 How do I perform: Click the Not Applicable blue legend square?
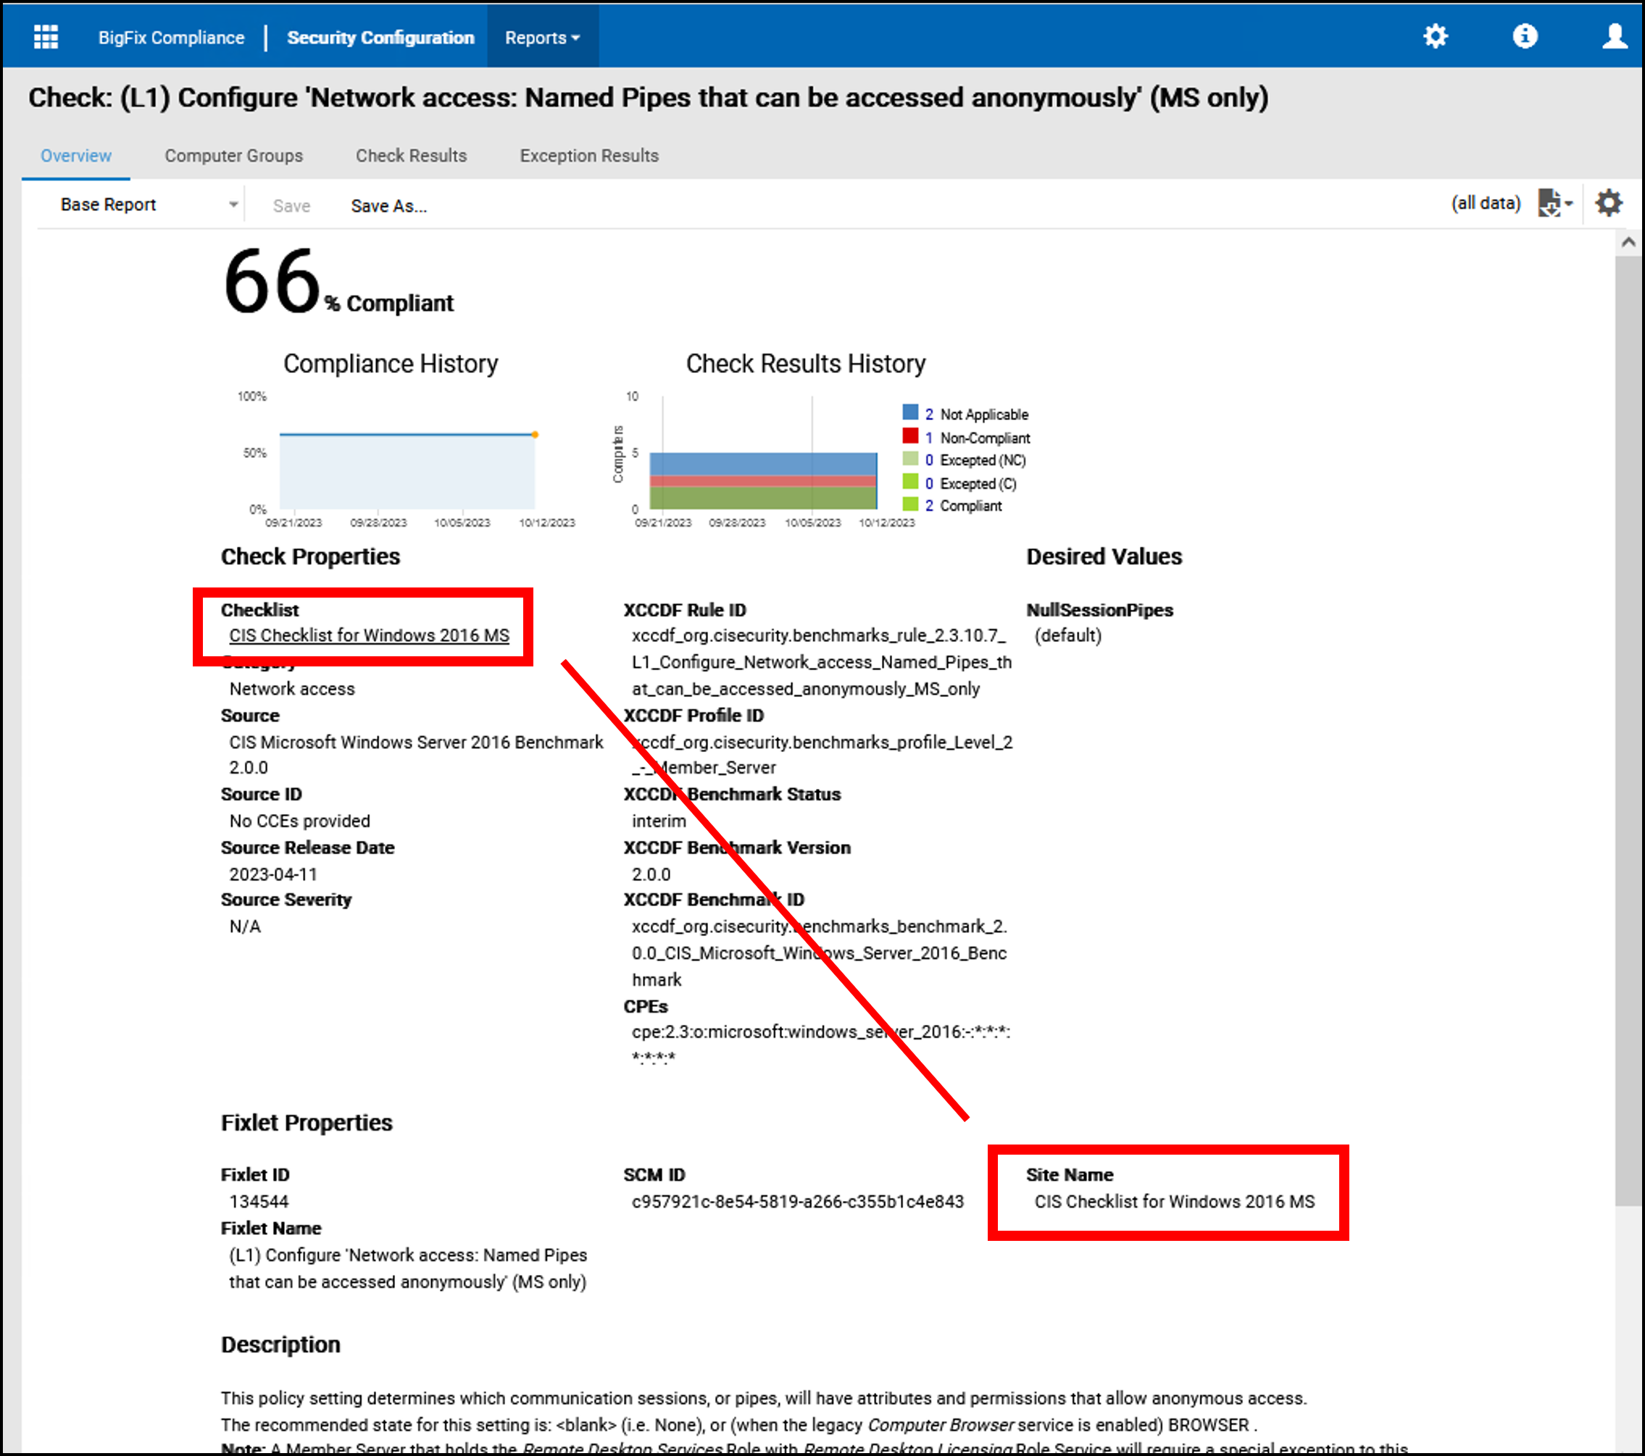tap(910, 413)
